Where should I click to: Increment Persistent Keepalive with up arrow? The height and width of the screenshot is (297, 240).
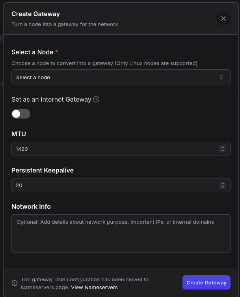point(223,184)
